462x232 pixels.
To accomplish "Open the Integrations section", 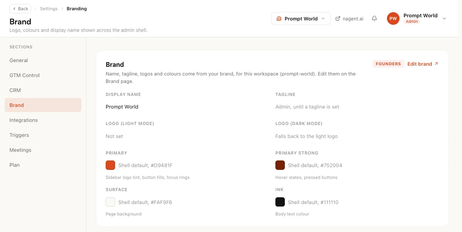I will coord(43,120).
